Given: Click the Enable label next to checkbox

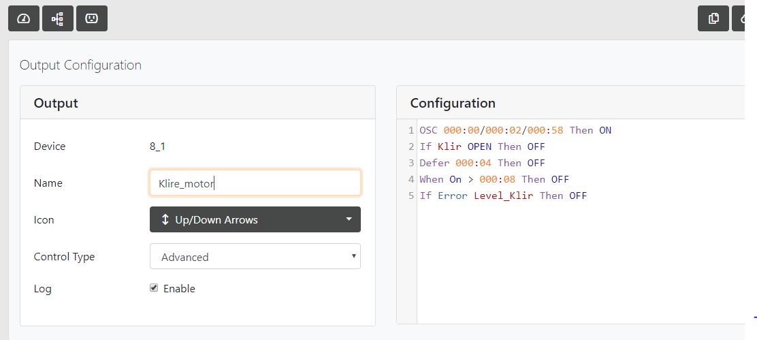Looking at the screenshot, I should (x=179, y=288).
